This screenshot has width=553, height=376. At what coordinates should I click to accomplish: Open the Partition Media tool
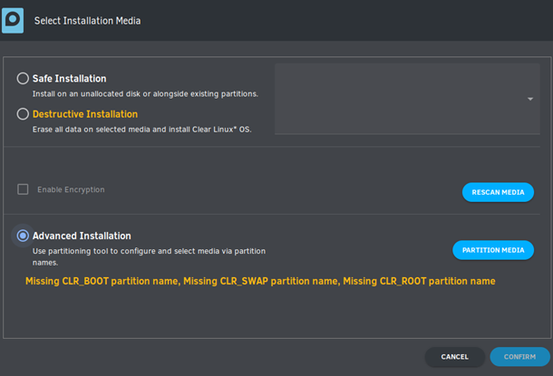pos(493,250)
